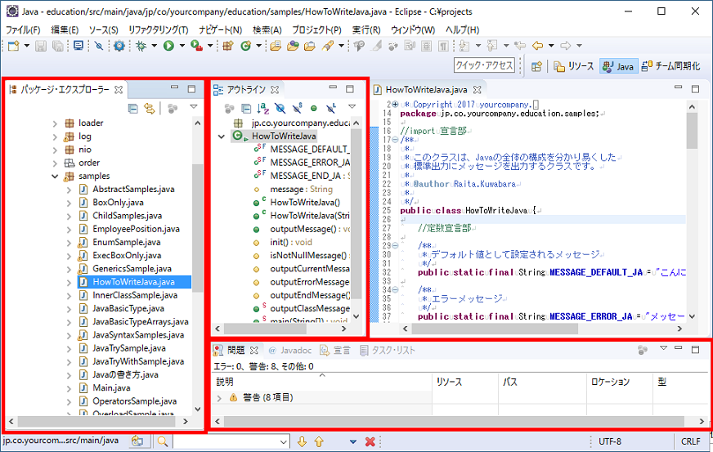
Task: Click the Debug bug icon in toolbar
Action: click(141, 46)
